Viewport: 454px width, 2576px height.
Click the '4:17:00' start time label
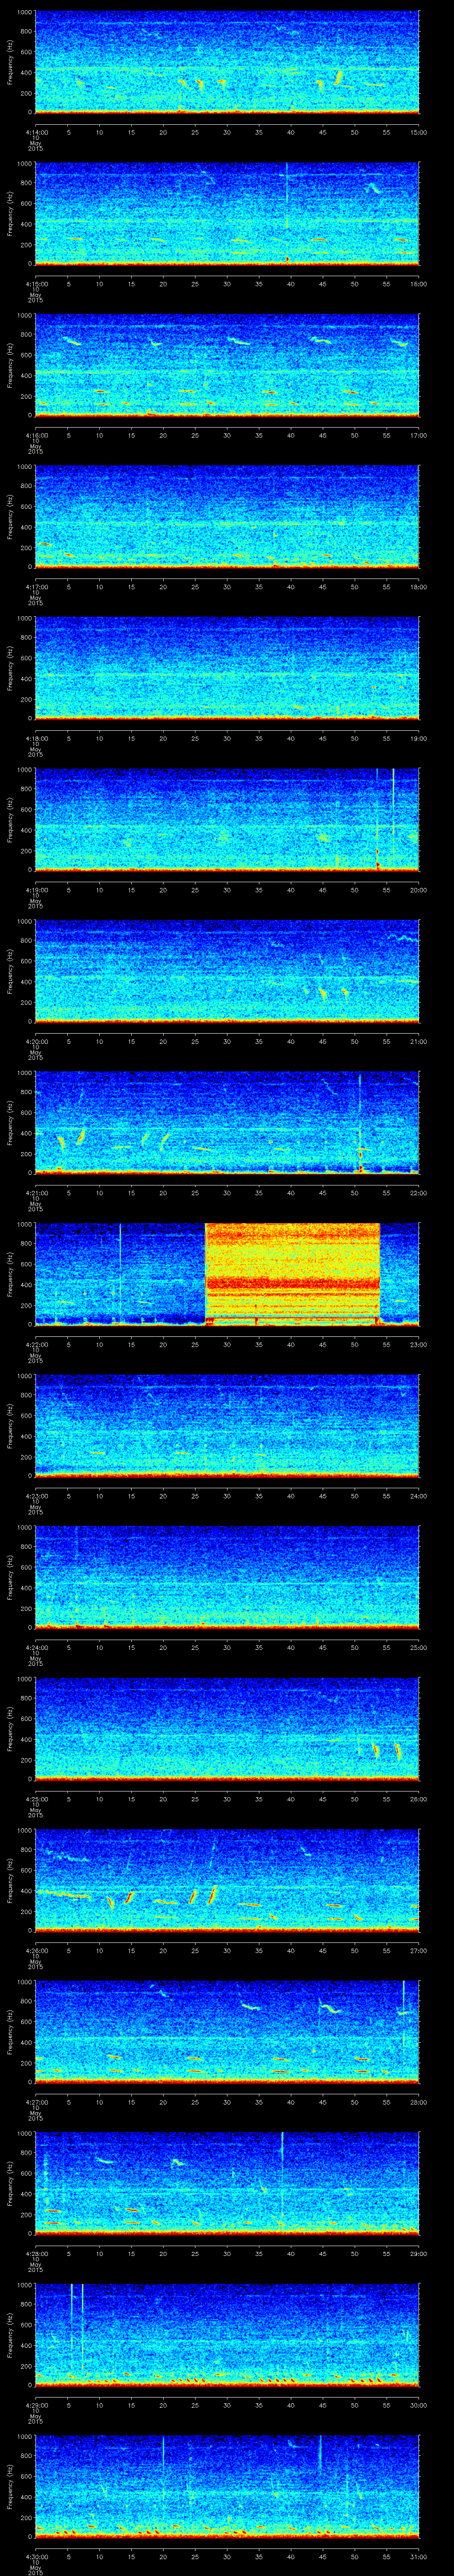coord(36,587)
